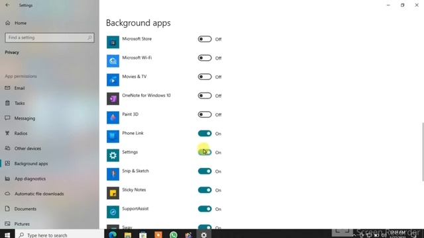Click the Microsoft Wi-Fi label
The height and width of the screenshot is (238, 424).
(137, 58)
